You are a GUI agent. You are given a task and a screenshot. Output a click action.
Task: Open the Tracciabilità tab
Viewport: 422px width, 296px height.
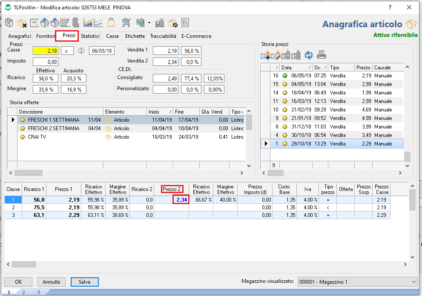pyautogui.click(x=163, y=36)
